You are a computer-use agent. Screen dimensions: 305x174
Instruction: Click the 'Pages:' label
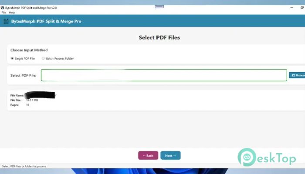tap(14, 105)
